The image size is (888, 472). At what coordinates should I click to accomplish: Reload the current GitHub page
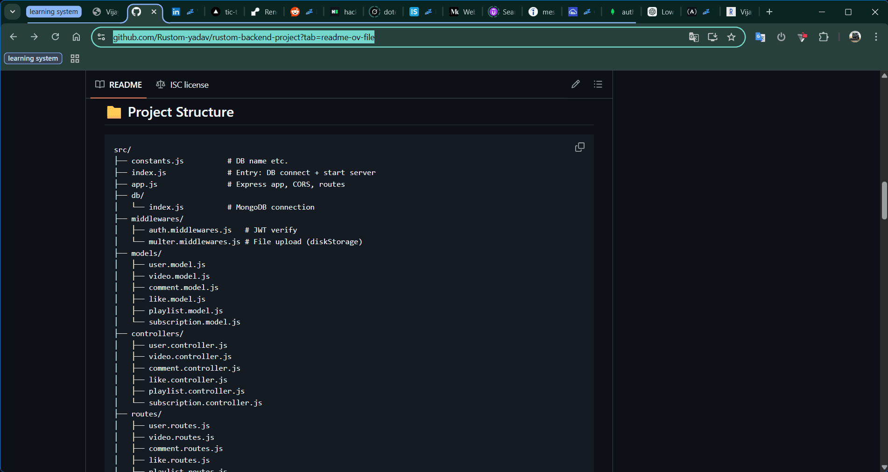[55, 37]
